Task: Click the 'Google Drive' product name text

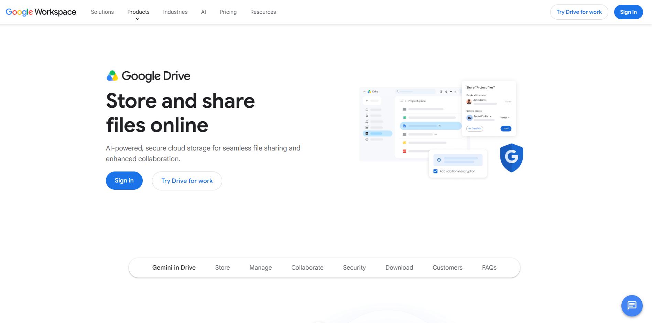Action: [x=156, y=76]
